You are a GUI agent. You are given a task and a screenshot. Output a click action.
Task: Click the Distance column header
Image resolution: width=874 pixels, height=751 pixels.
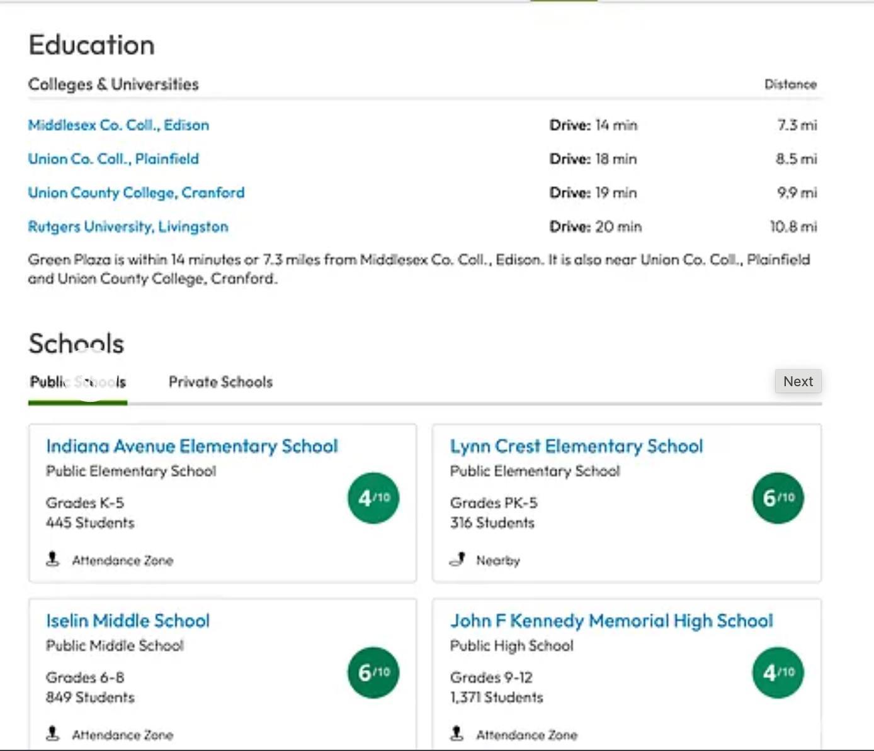click(790, 84)
